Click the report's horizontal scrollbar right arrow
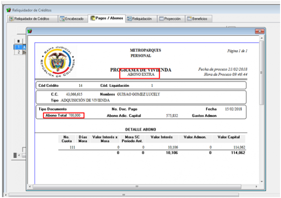Viewport: 281px width, 198px height. coord(257,187)
